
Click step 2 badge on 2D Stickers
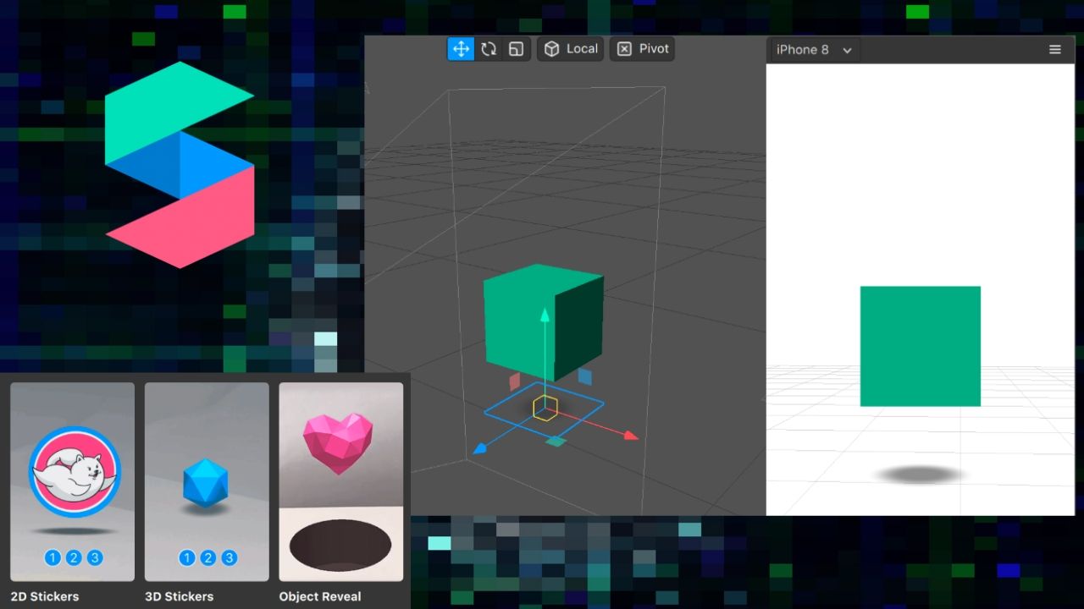click(74, 557)
